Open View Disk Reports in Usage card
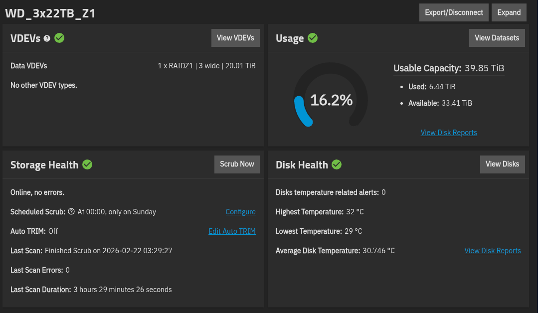Screen dimensions: 538x313 click(449, 133)
